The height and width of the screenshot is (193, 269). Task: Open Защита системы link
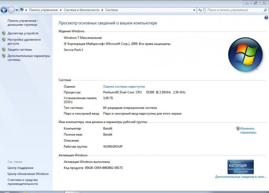(20, 49)
